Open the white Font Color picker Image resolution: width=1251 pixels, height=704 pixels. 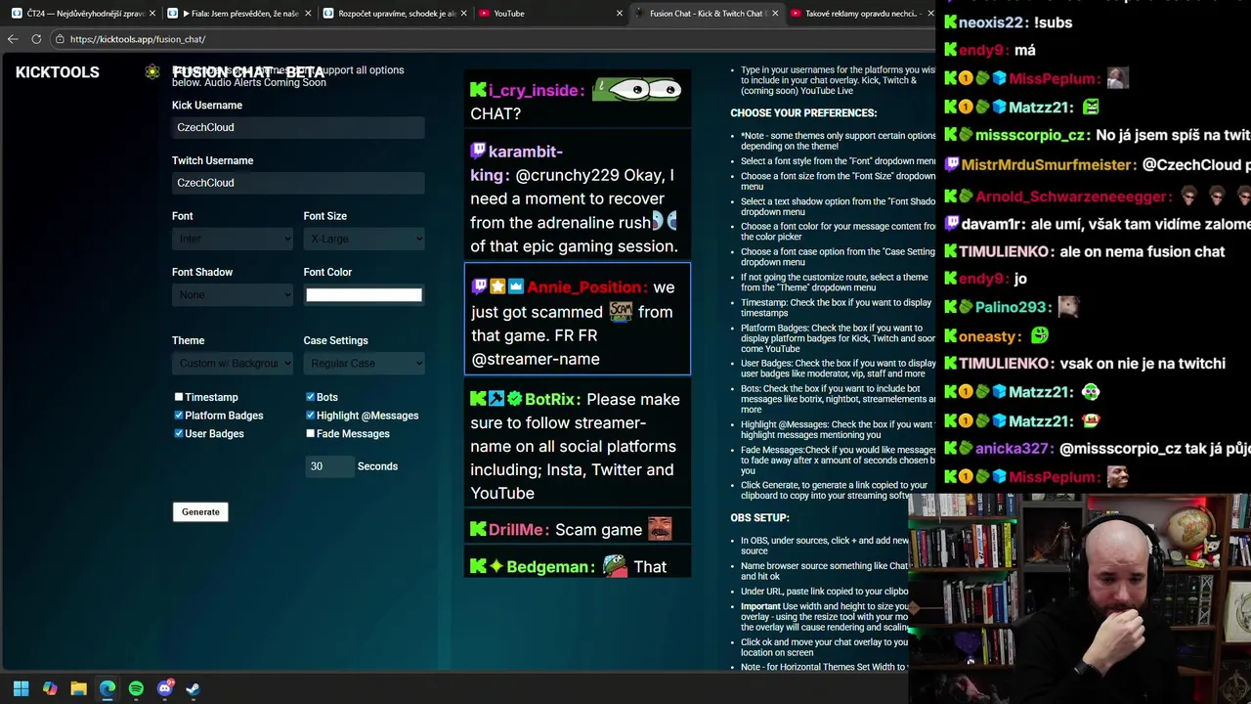click(x=364, y=294)
